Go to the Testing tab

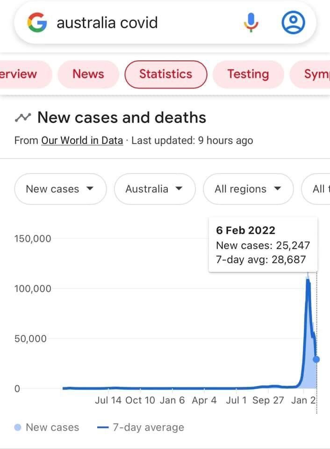tap(248, 74)
